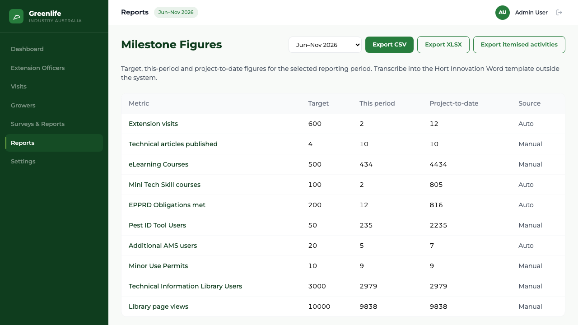Go to Extension Officers page
Viewport: 578px width, 325px height.
click(x=54, y=68)
